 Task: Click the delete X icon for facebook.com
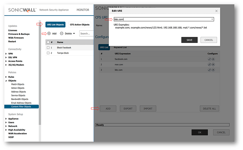[x=213, y=59]
